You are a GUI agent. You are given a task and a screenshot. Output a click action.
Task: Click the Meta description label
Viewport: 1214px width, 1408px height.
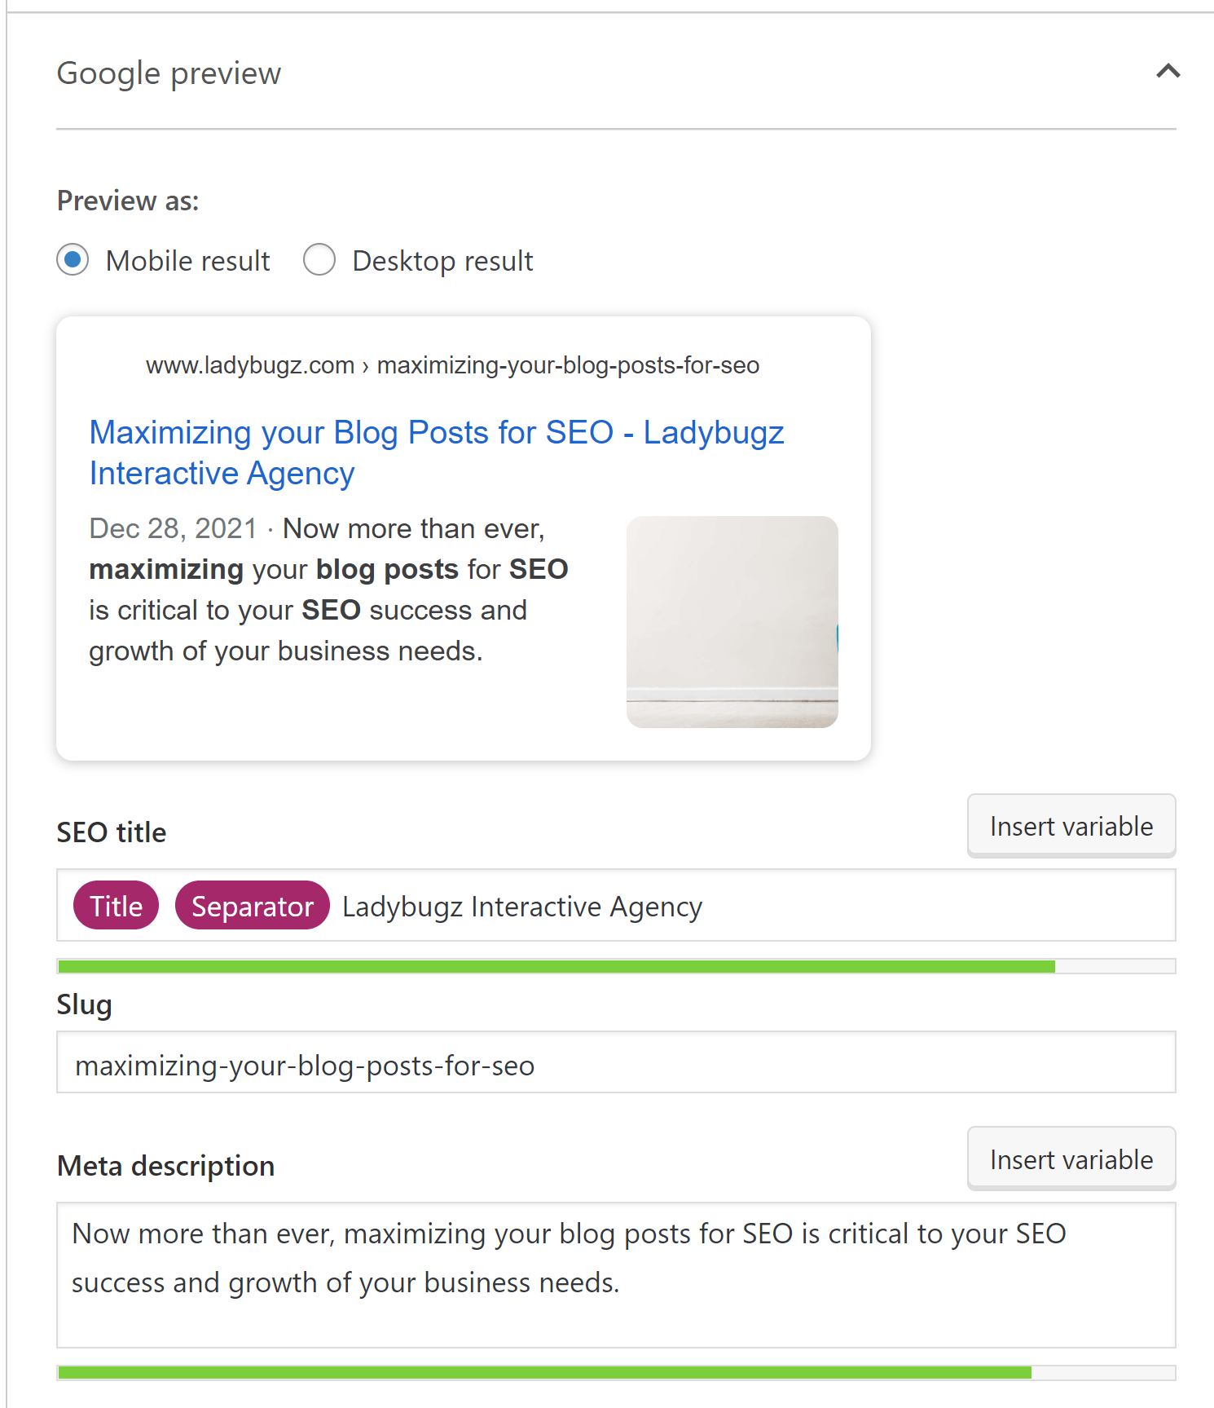165,1165
